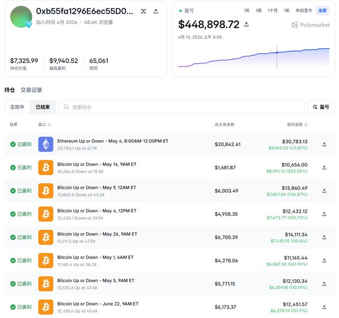Click the $7,325.99 持仓价值 value

[24, 61]
